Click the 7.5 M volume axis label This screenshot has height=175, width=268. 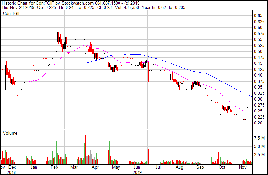click(260, 138)
